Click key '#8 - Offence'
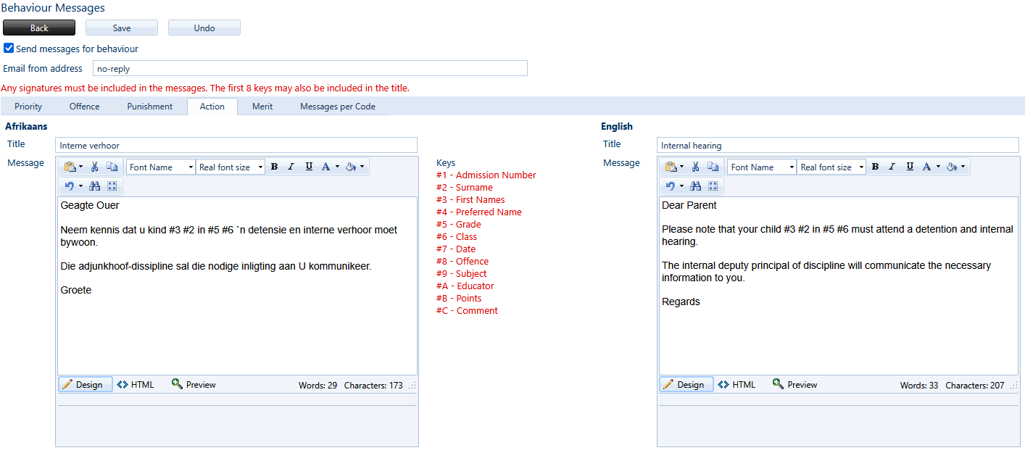This screenshot has height=453, width=1025. (x=462, y=262)
